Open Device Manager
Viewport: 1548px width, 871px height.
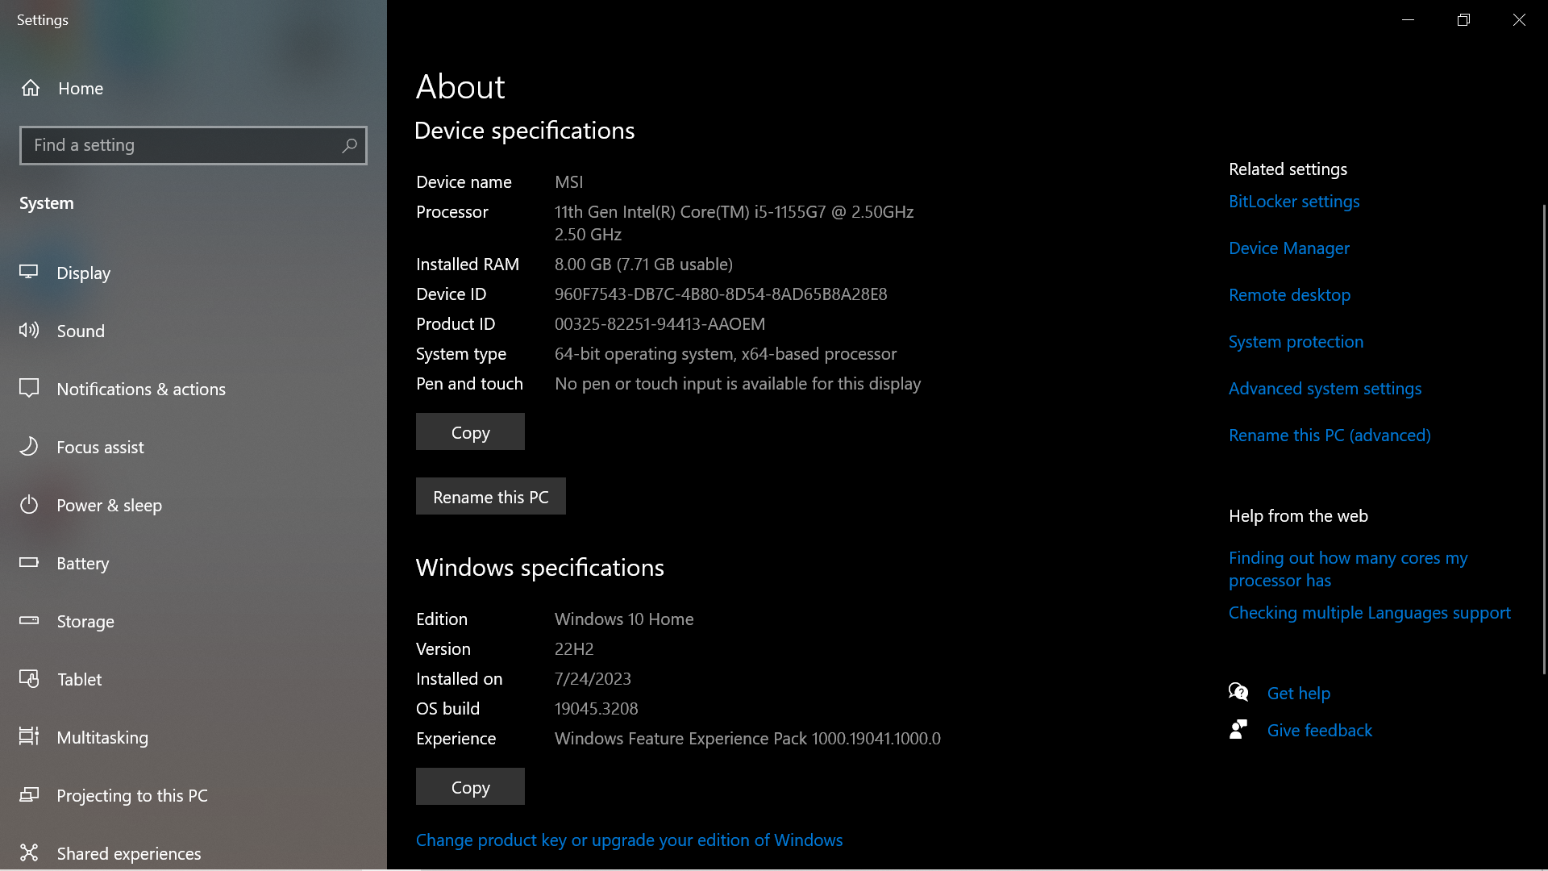coord(1288,248)
